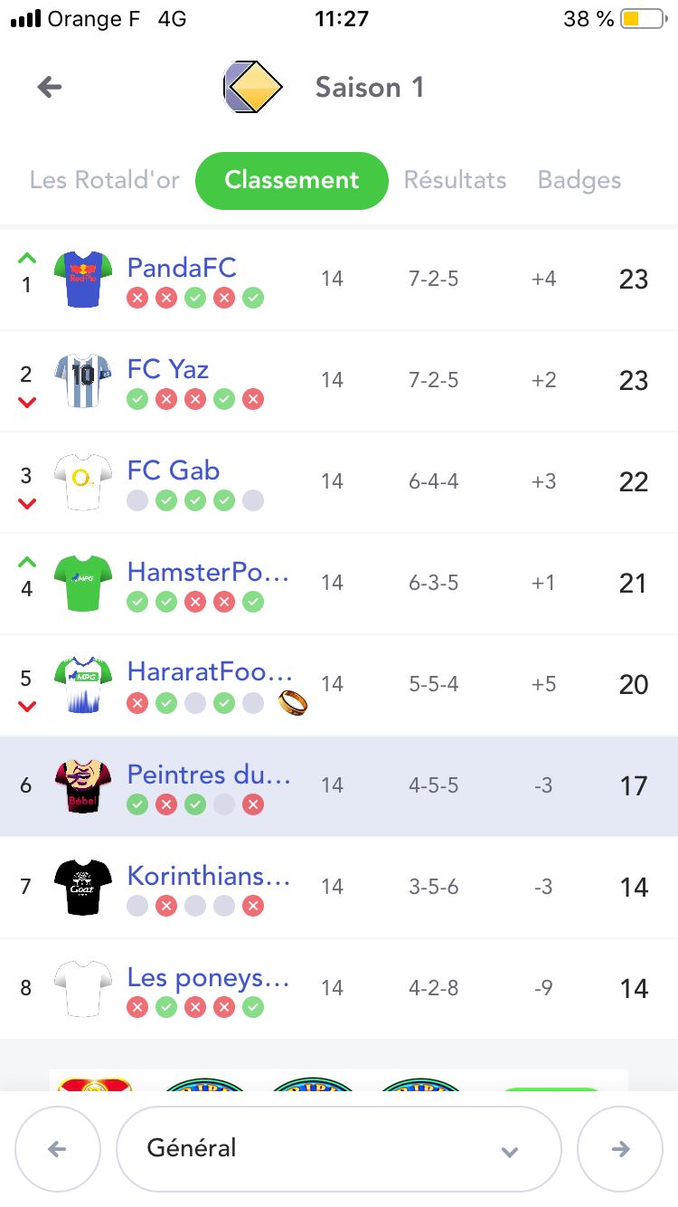The height and width of the screenshot is (1207, 678).
Task: Tap the advertisement banner above the bottom bar
Action: tap(339, 1080)
